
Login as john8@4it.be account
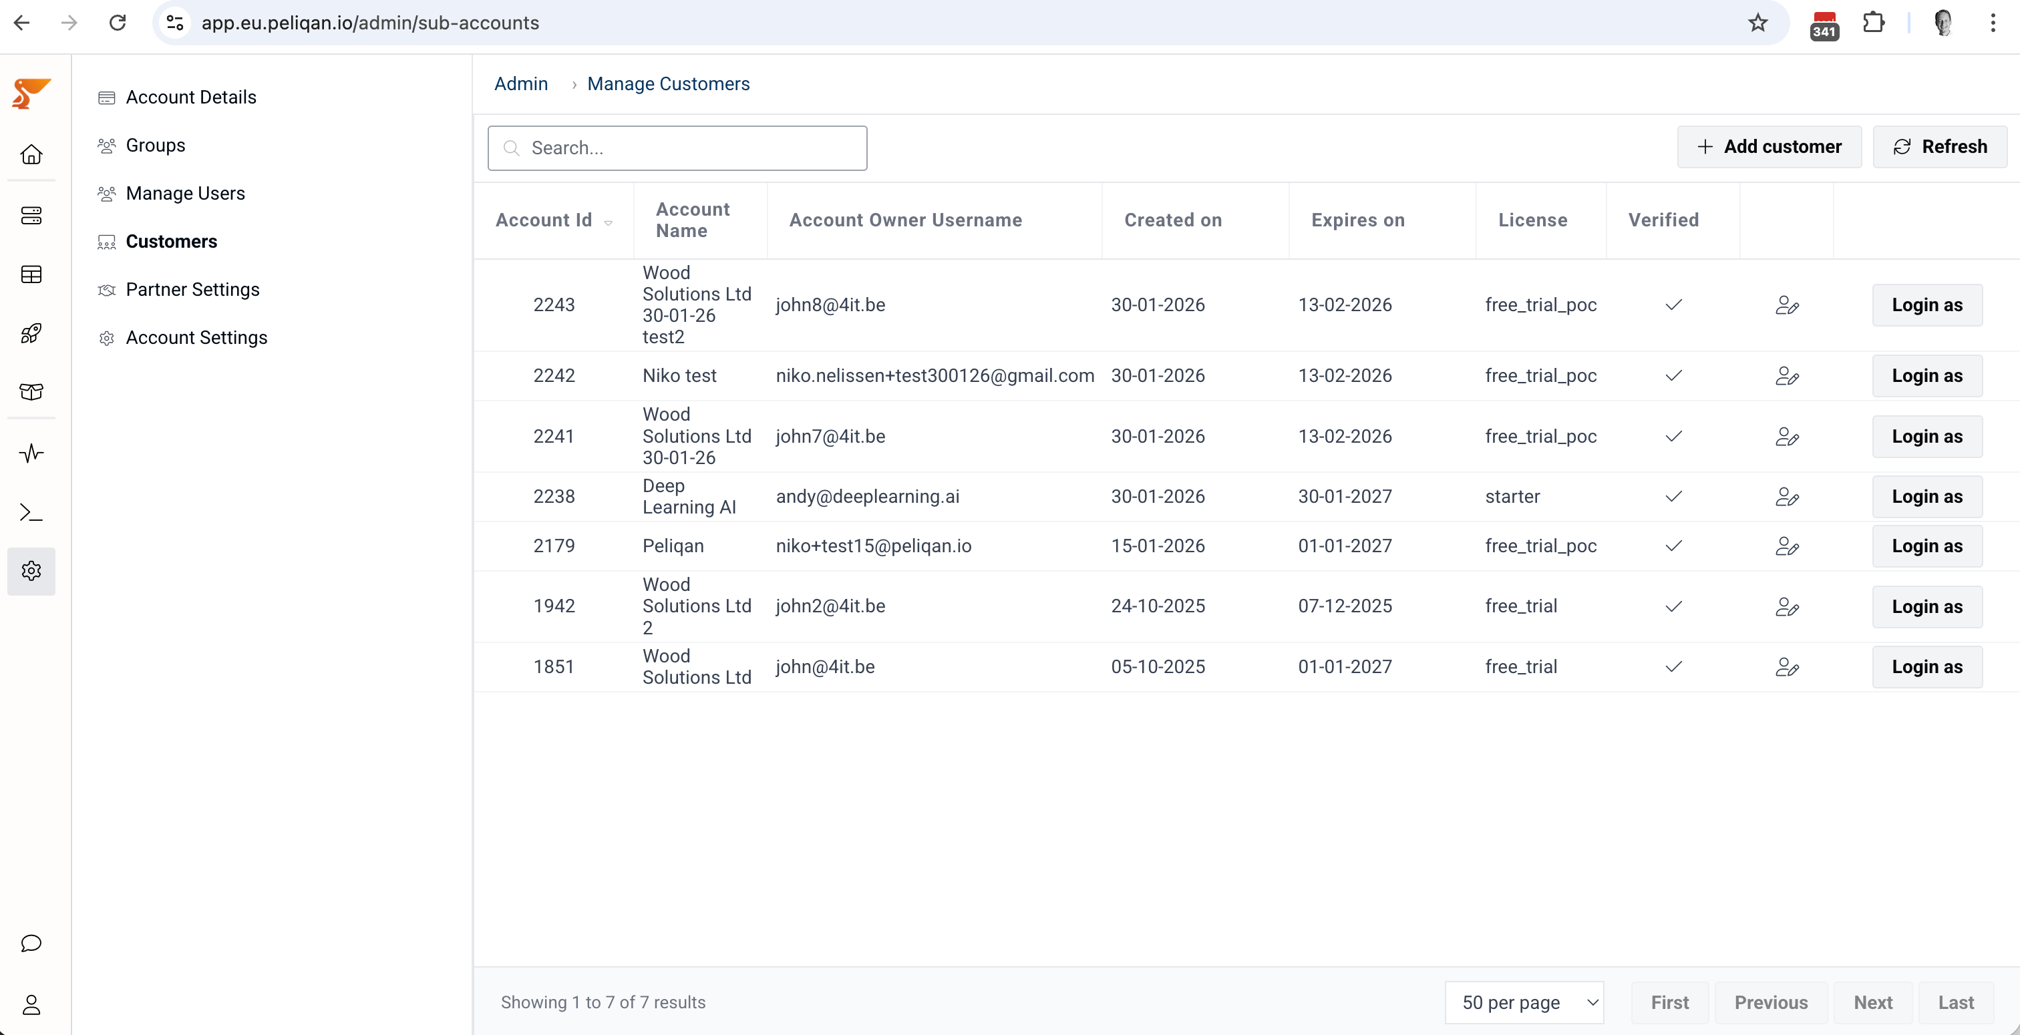coord(1926,305)
